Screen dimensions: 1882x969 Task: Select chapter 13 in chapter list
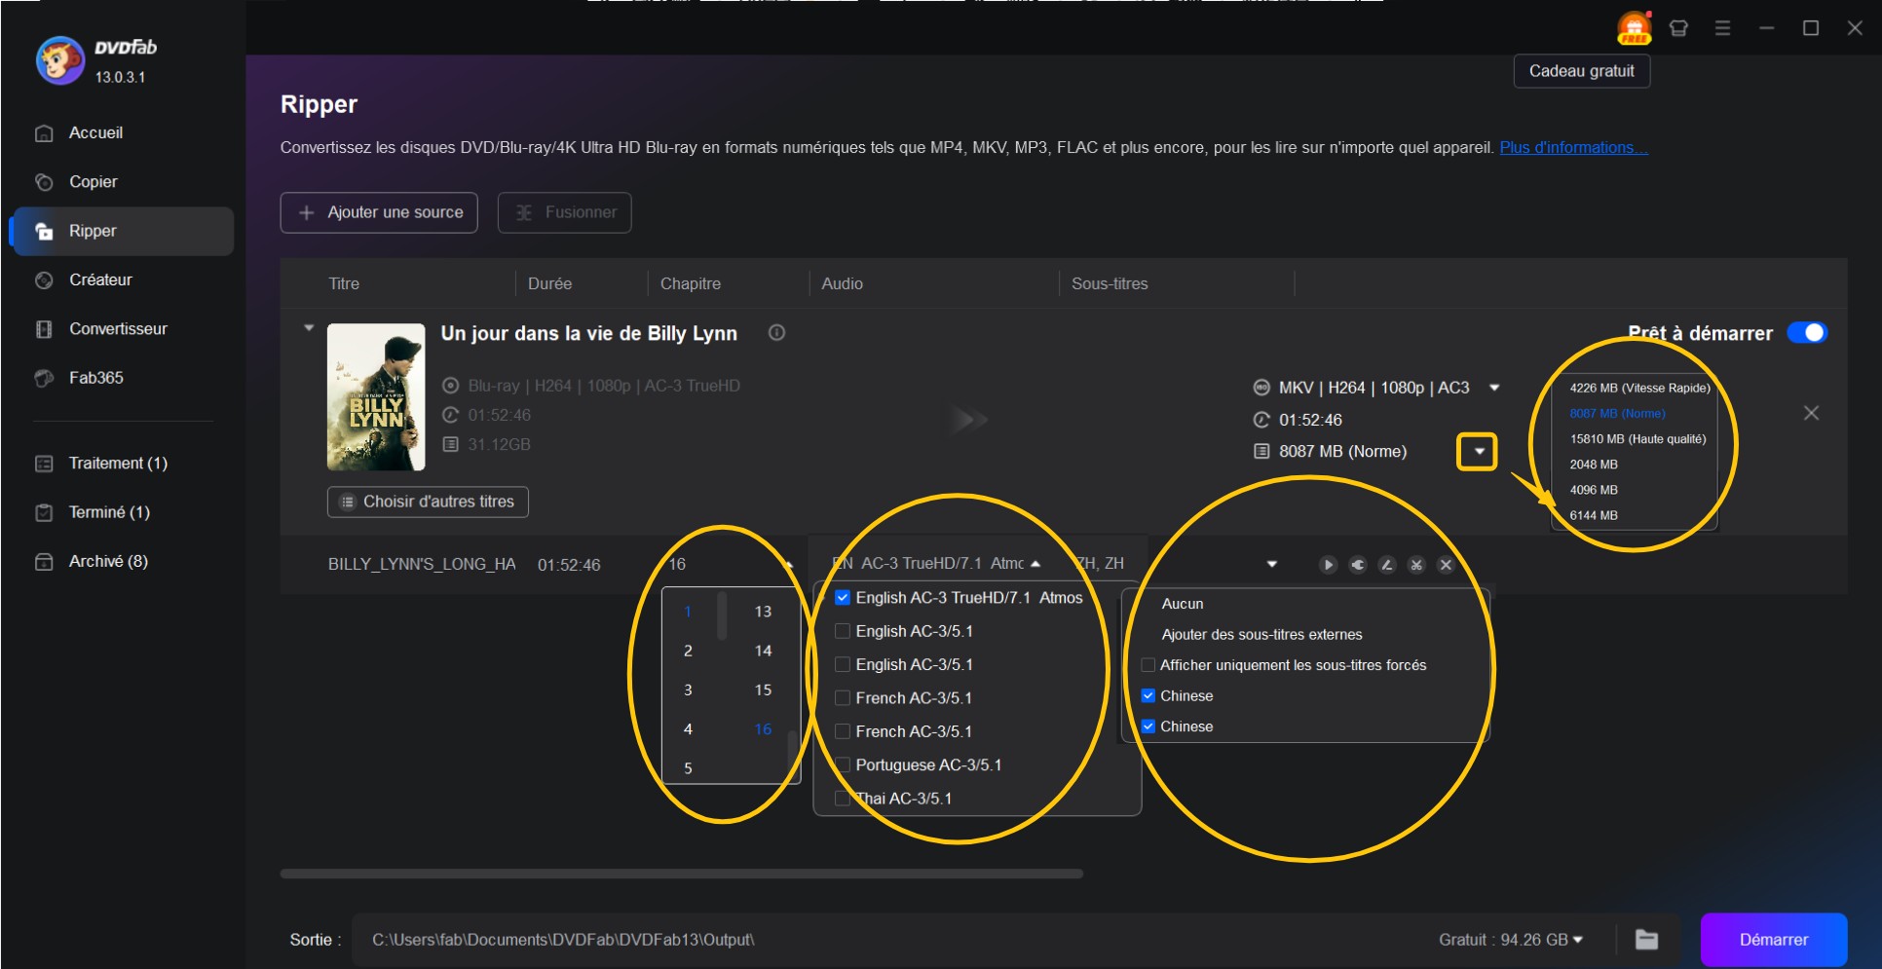click(763, 612)
